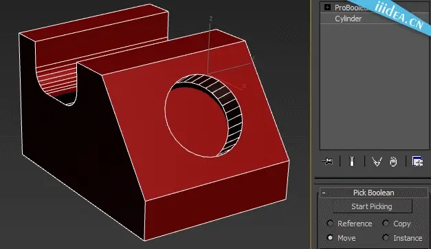Toggle Show End Result icon
The height and width of the screenshot is (249, 431).
[352, 161]
